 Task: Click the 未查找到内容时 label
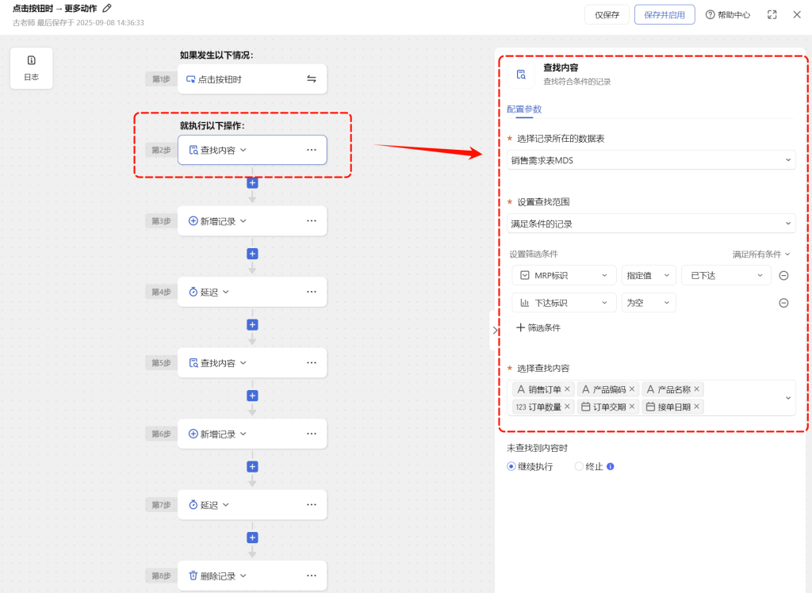pyautogui.click(x=537, y=448)
